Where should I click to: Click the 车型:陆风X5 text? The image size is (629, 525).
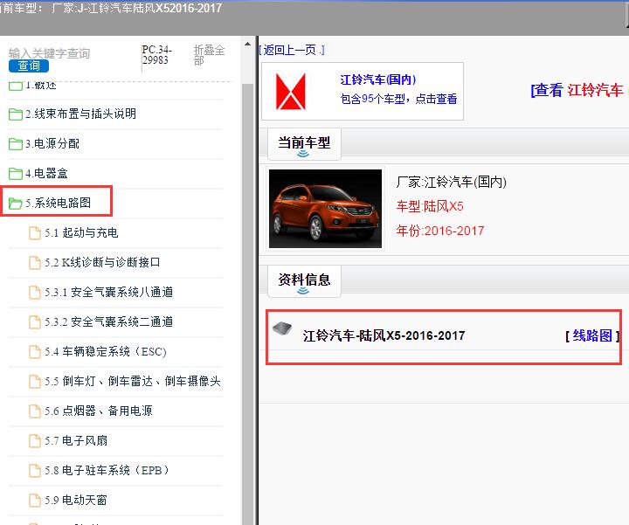(x=430, y=206)
